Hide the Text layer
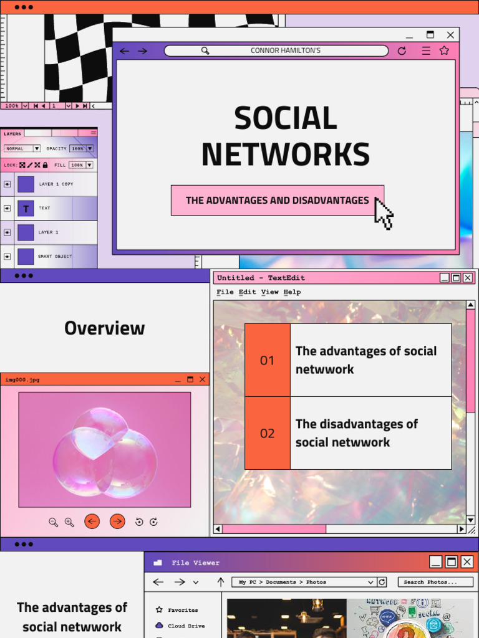The height and width of the screenshot is (638, 479). click(x=7, y=208)
